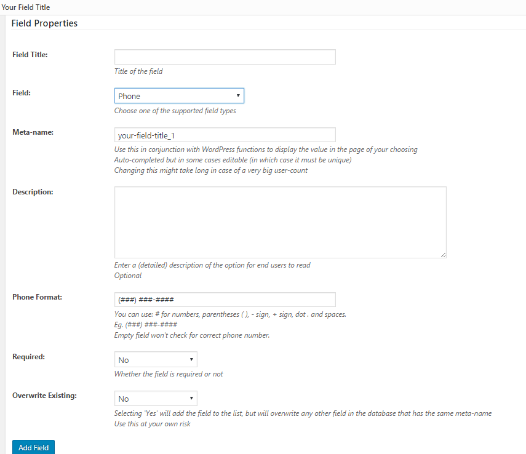Click inside the Description text area
This screenshot has height=454, width=526.
coord(280,223)
